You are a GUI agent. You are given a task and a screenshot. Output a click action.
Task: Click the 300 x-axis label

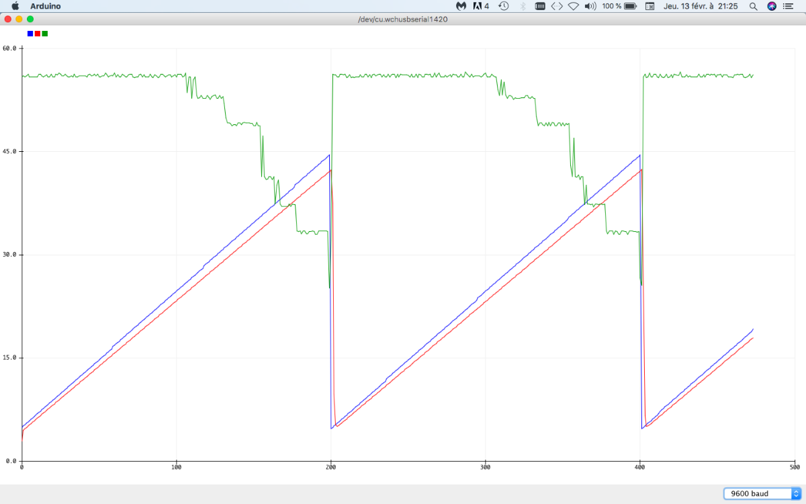coord(486,466)
